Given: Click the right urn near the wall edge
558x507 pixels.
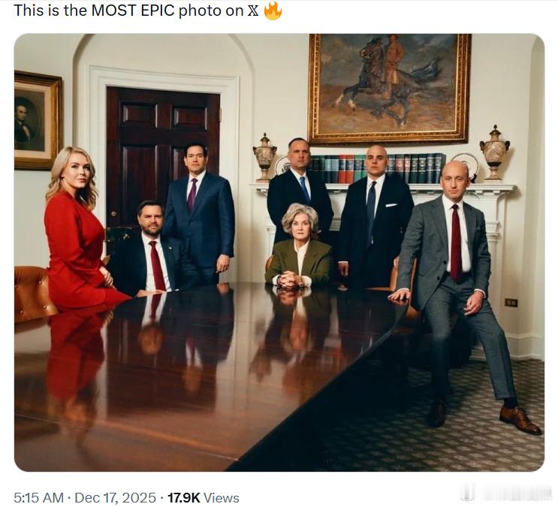Looking at the screenshot, I should (x=495, y=152).
